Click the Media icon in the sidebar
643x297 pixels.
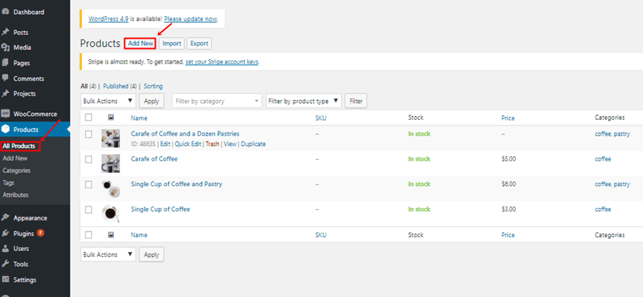tap(5, 47)
